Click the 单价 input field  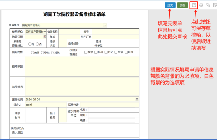click(69, 37)
